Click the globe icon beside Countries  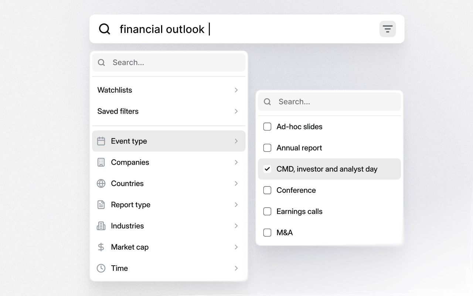[101, 184]
